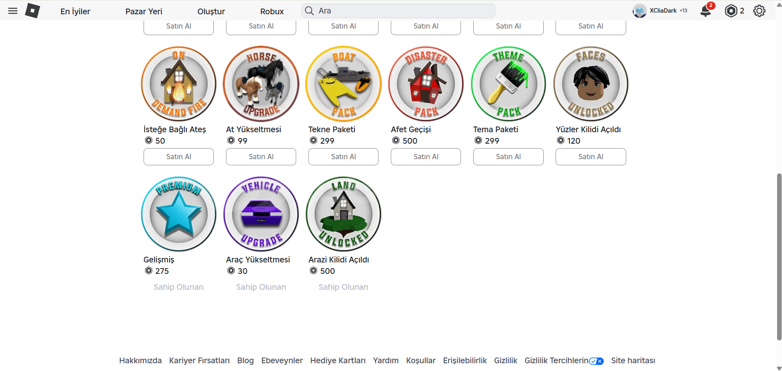Click the Premium star pass badge
Image resolution: width=782 pixels, height=371 pixels.
(179, 214)
